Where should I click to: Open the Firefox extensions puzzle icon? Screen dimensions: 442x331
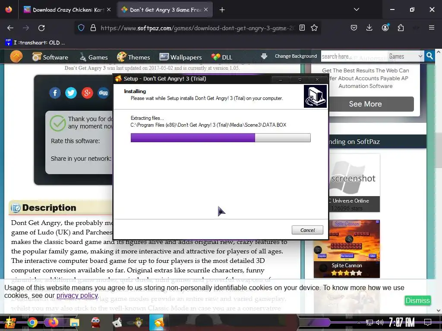[x=401, y=28]
